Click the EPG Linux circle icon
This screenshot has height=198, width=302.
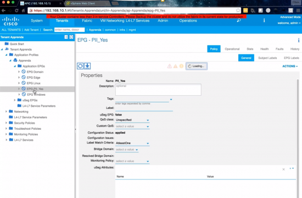click(24, 83)
